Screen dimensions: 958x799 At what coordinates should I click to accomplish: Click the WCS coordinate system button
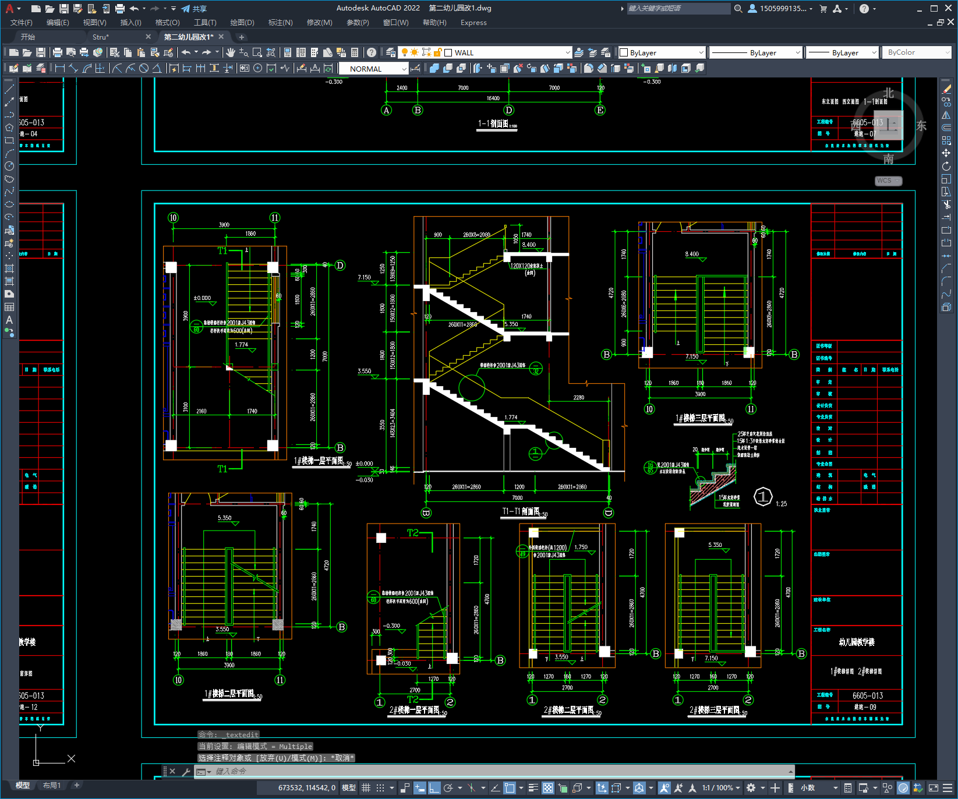tap(889, 181)
